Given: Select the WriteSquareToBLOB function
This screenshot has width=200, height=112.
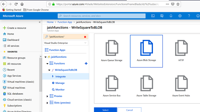Looking at the screenshot, I should (x=66, y=70).
